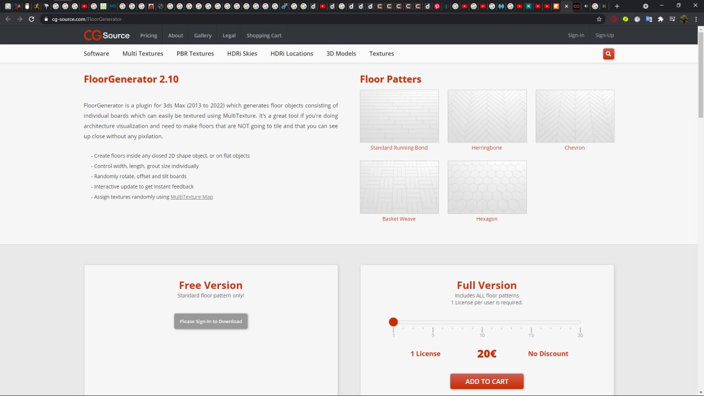The width and height of the screenshot is (704, 396).
Task: Click the Hexagon caption link
Action: click(487, 219)
